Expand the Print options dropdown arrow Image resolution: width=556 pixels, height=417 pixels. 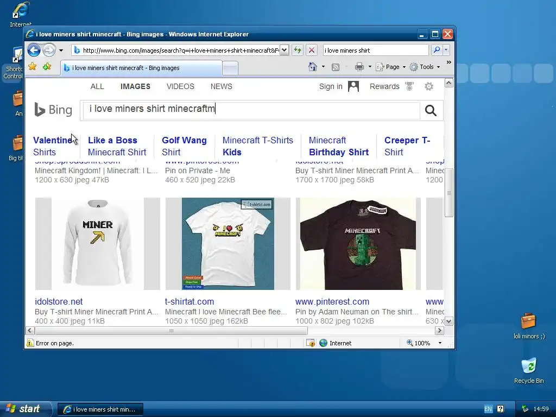pos(370,67)
